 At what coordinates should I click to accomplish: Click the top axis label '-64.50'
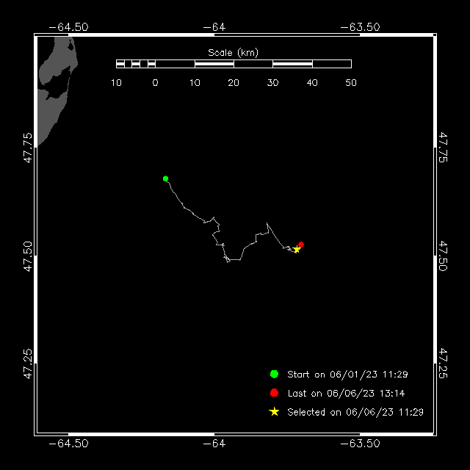coord(68,27)
